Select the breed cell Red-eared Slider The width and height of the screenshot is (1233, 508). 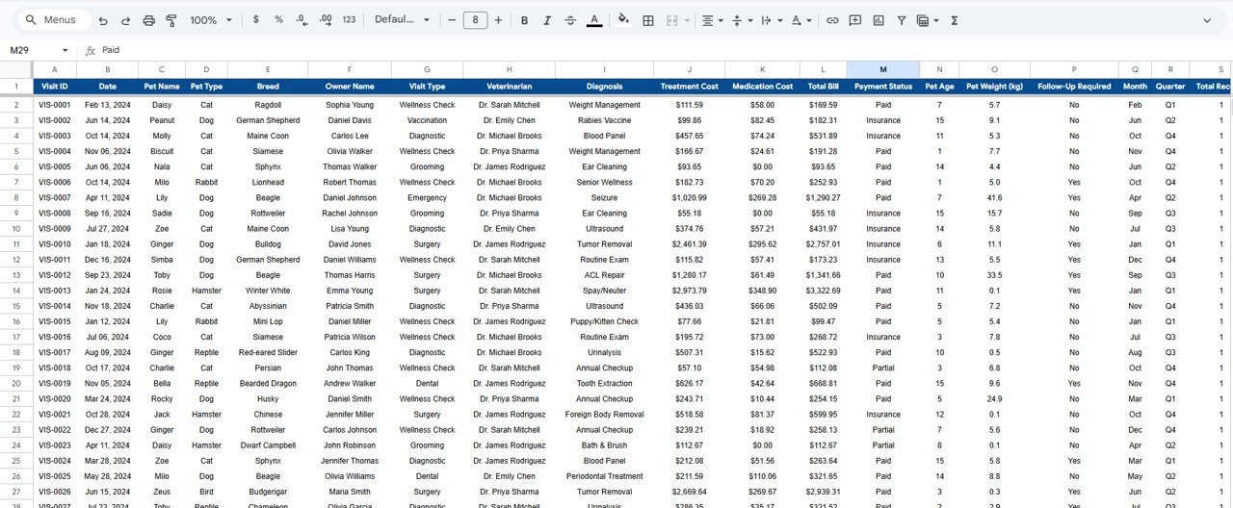(x=268, y=352)
